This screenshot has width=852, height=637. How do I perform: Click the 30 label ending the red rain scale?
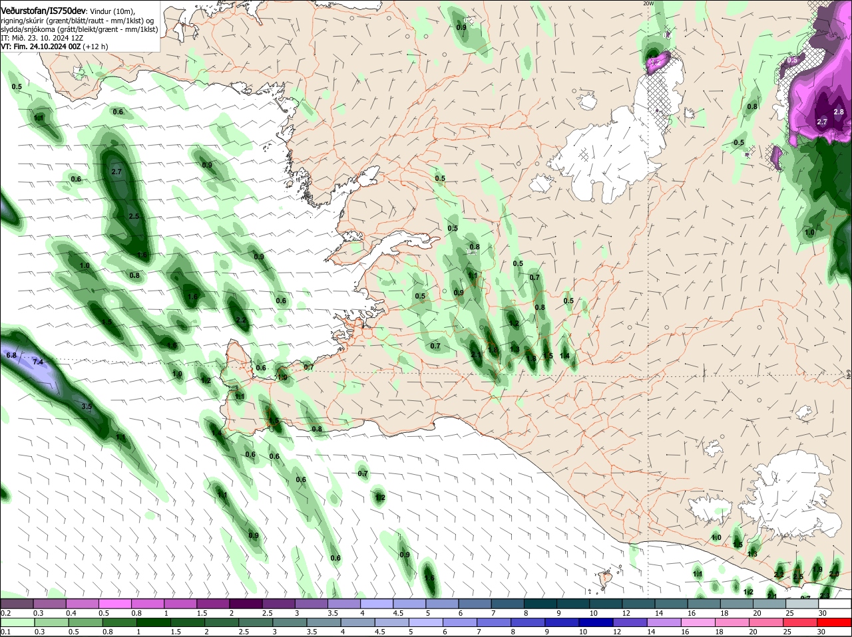click(821, 632)
